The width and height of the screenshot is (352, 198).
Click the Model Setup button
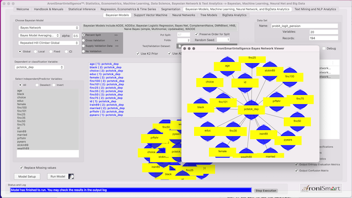27,177
